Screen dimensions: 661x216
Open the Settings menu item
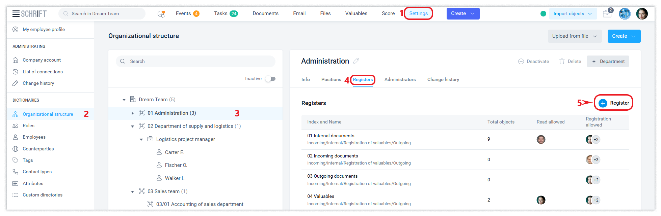[x=418, y=13]
